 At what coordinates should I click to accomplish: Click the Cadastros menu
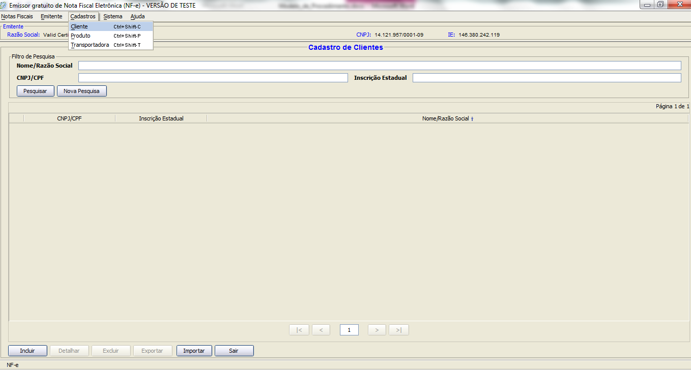pyautogui.click(x=83, y=16)
